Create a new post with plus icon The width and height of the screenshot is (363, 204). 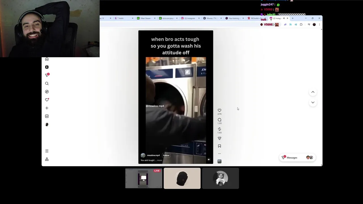[x=47, y=108]
